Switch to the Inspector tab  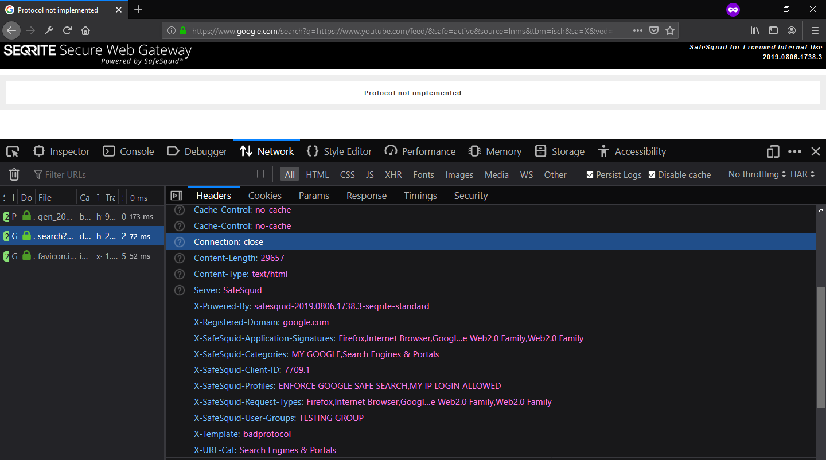pos(62,151)
